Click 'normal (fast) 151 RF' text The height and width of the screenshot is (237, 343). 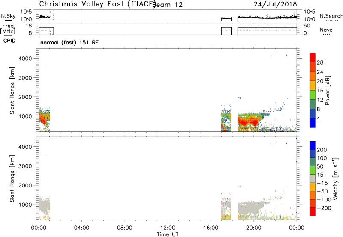coord(69,42)
